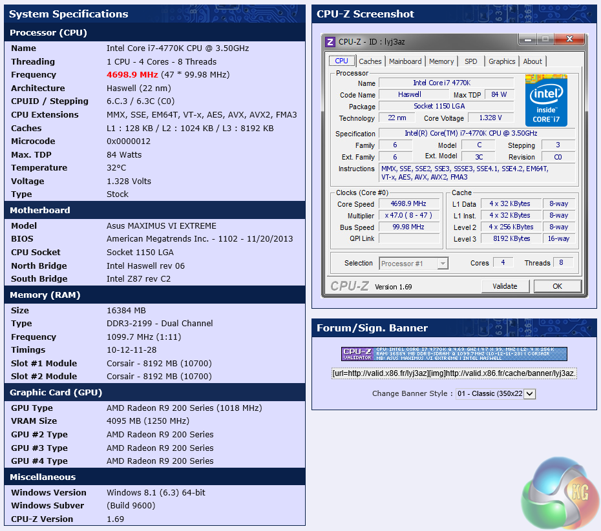Select the Memory tab

441,61
